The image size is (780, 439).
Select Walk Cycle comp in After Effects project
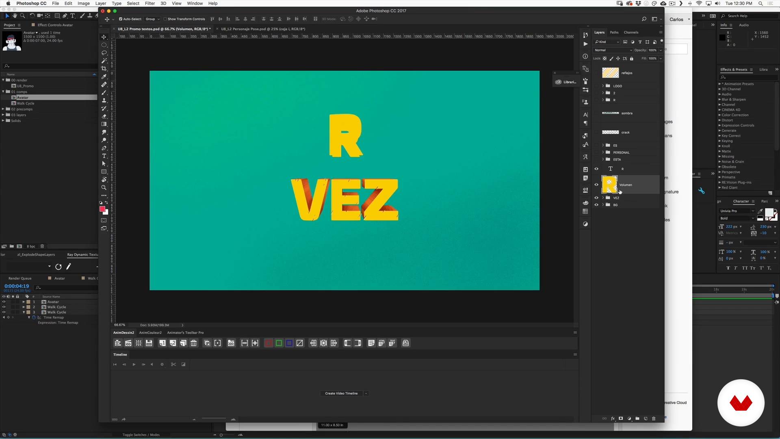pyautogui.click(x=26, y=104)
